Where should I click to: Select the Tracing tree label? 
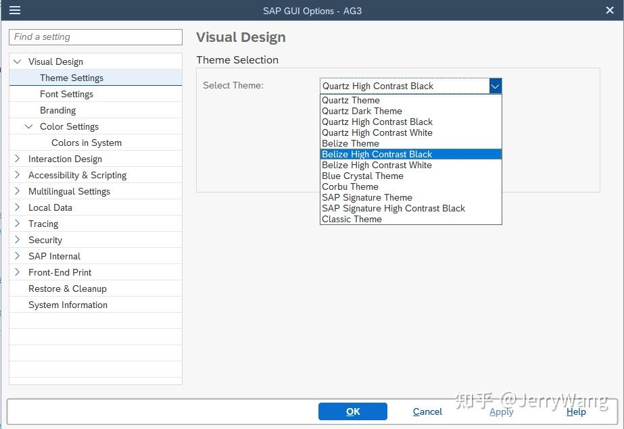(x=43, y=224)
